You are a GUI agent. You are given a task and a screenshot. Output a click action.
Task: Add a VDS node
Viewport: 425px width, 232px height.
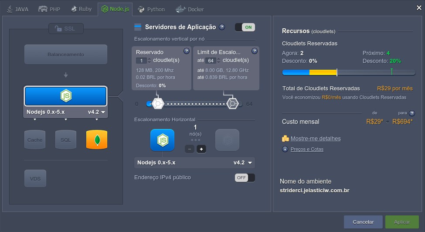(35, 178)
